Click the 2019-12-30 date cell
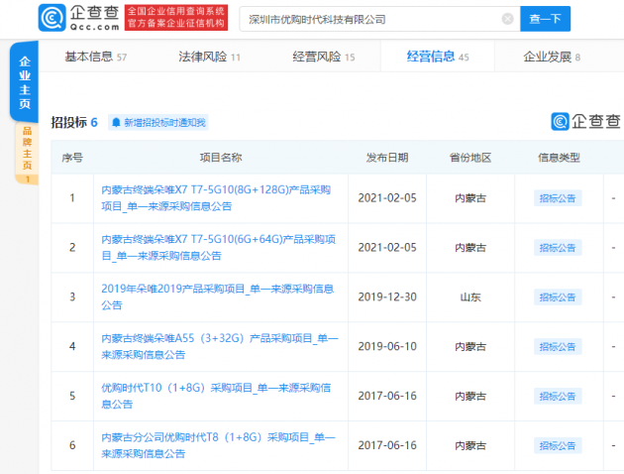 pyautogui.click(x=387, y=297)
